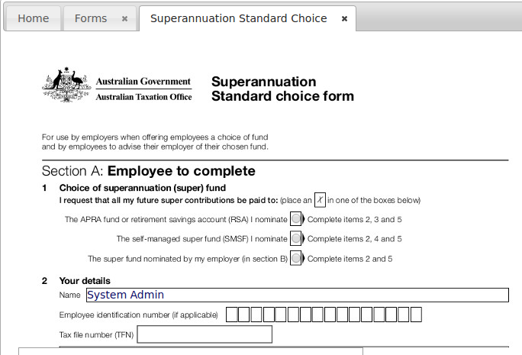
Task: Select the APRA fund or RSA radio option
Action: tap(295, 219)
